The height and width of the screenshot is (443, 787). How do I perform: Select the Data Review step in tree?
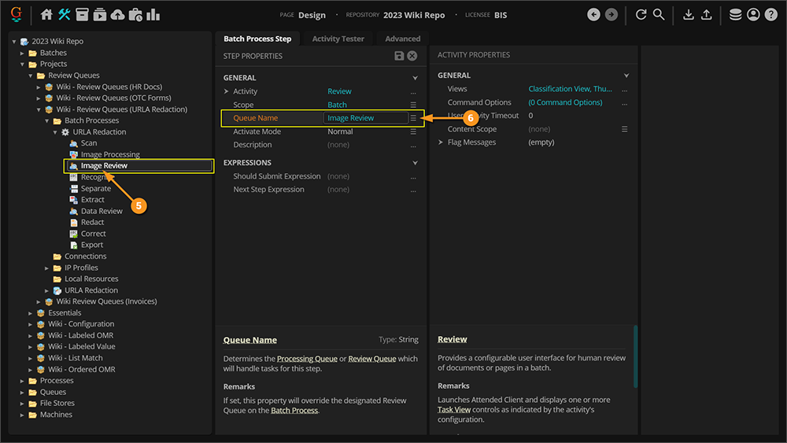(102, 211)
